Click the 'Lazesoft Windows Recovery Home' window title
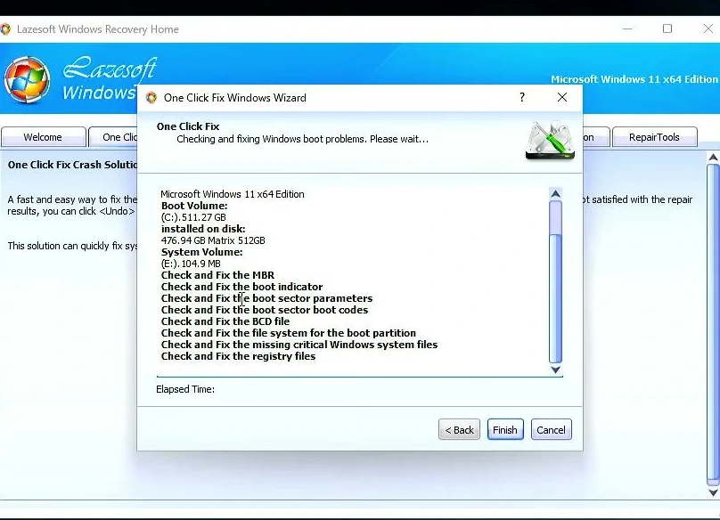This screenshot has height=520, width=720. [98, 29]
